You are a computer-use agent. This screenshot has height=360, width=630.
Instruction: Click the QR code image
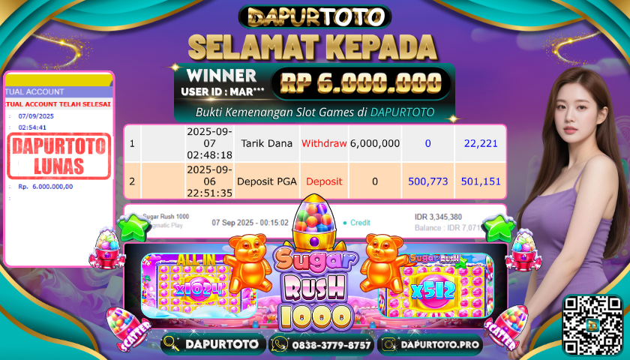coord(592,325)
